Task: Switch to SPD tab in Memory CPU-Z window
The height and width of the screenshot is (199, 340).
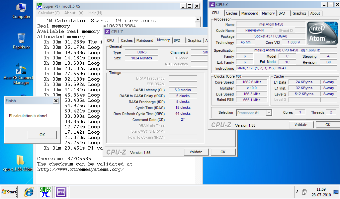Action: 177,40
